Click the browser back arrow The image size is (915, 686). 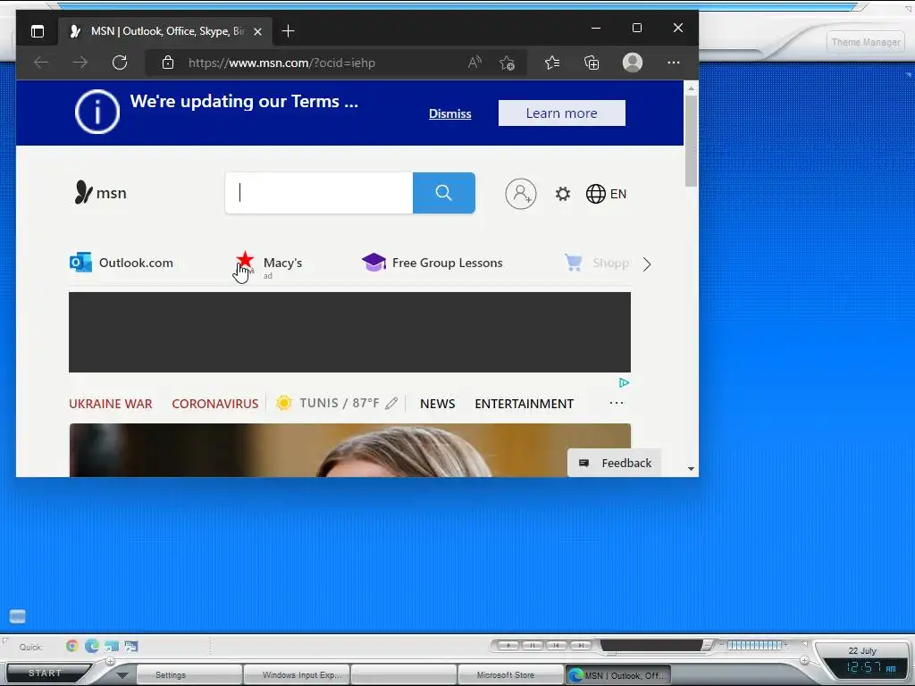(41, 63)
